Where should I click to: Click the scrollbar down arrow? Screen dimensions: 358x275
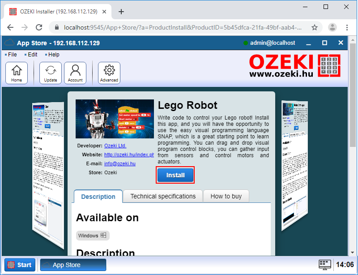[x=353, y=253]
